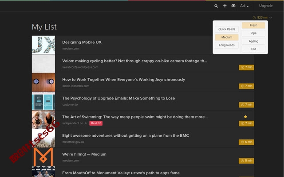Open Psychology of Upgrade Emails article
The image size is (284, 177).
point(118,98)
